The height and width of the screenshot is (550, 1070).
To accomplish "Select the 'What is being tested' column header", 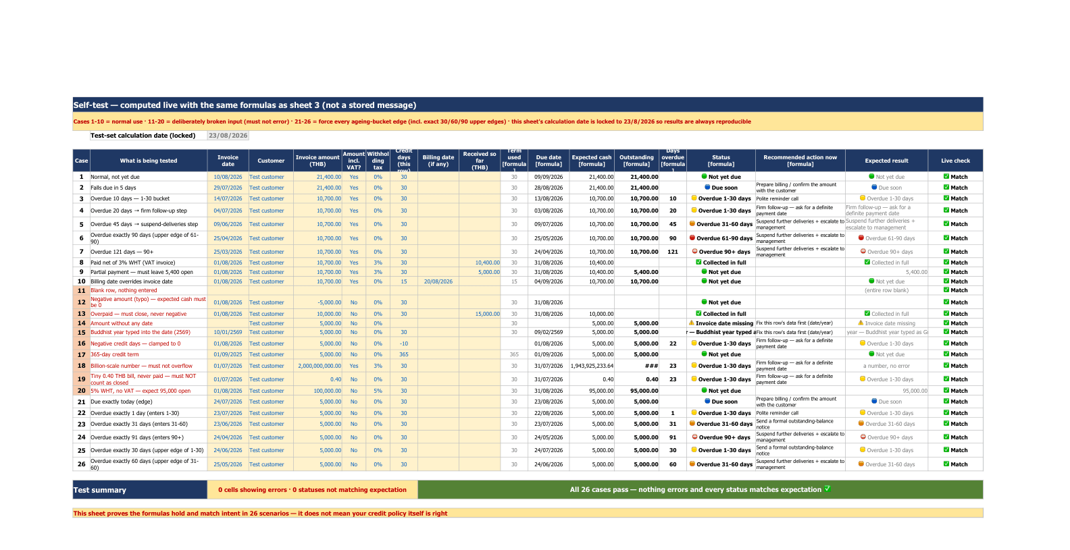I will point(149,161).
